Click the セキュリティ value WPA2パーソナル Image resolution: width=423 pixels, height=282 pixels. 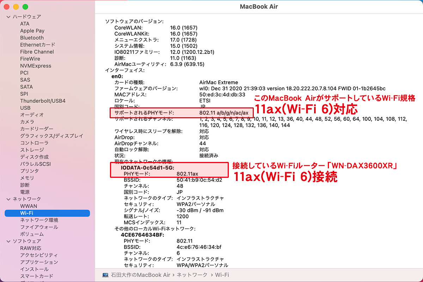click(x=196, y=204)
